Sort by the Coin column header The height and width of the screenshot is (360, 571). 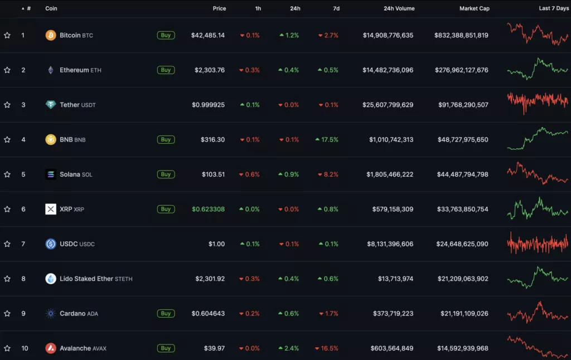point(51,8)
